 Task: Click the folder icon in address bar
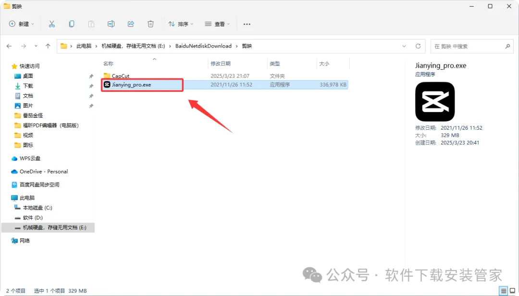(x=64, y=46)
